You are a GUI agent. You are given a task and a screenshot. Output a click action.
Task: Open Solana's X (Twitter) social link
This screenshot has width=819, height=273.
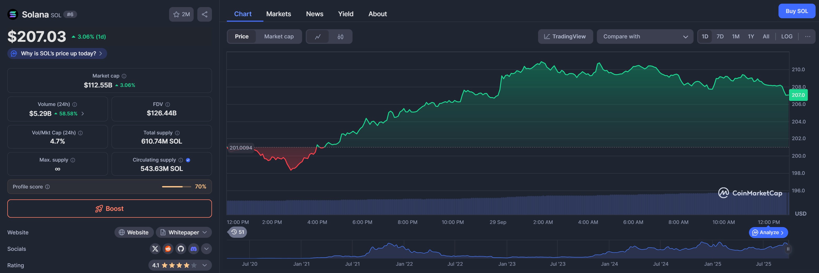click(x=155, y=248)
